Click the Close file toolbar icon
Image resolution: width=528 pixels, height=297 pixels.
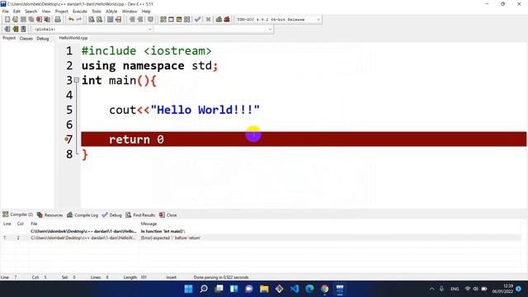[39, 20]
